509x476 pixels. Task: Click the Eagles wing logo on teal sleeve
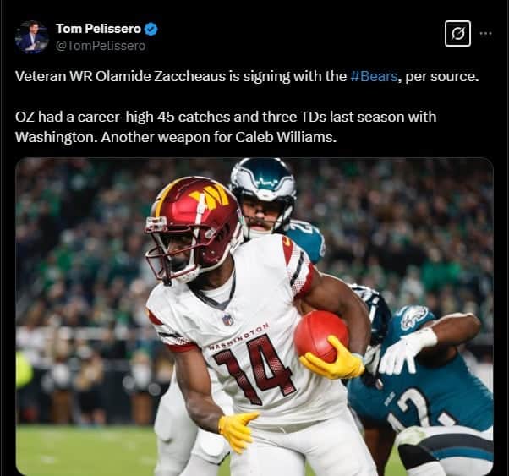click(x=414, y=317)
